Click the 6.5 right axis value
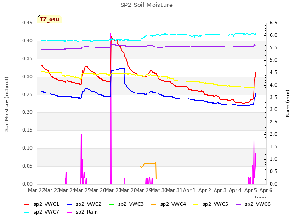Screen dimensions: 294x221 (273, 23)
